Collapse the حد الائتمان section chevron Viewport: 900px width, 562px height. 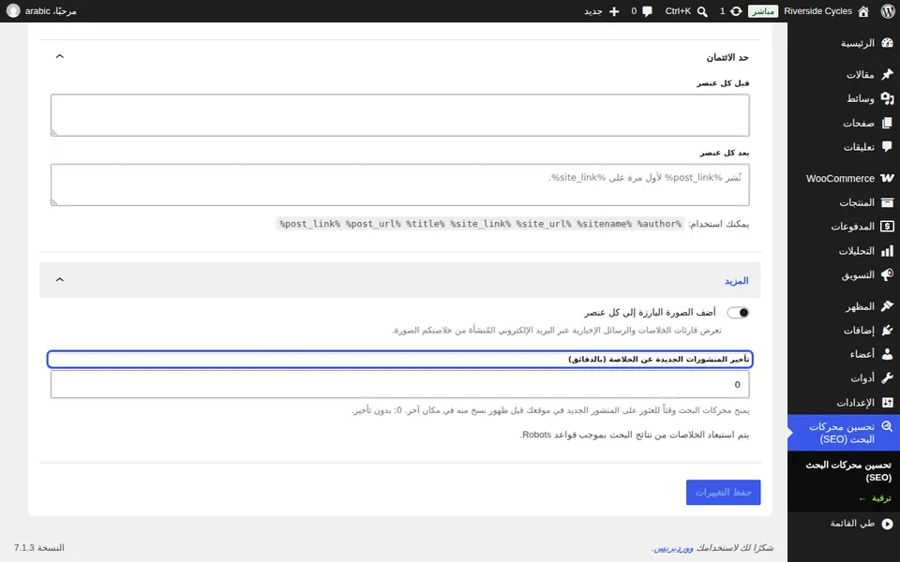click(60, 56)
